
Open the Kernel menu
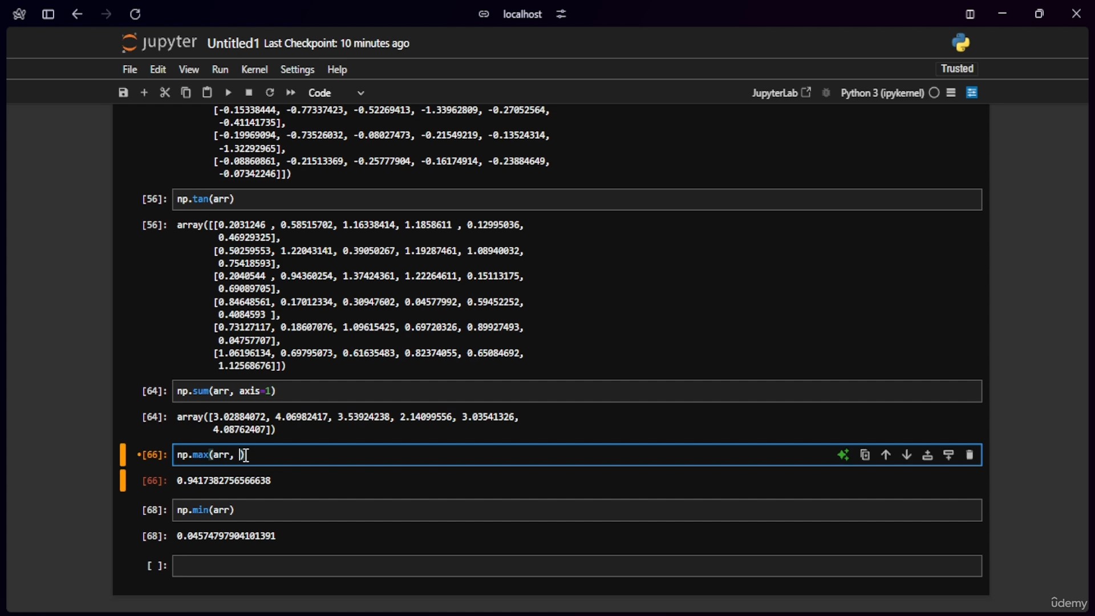tap(254, 70)
